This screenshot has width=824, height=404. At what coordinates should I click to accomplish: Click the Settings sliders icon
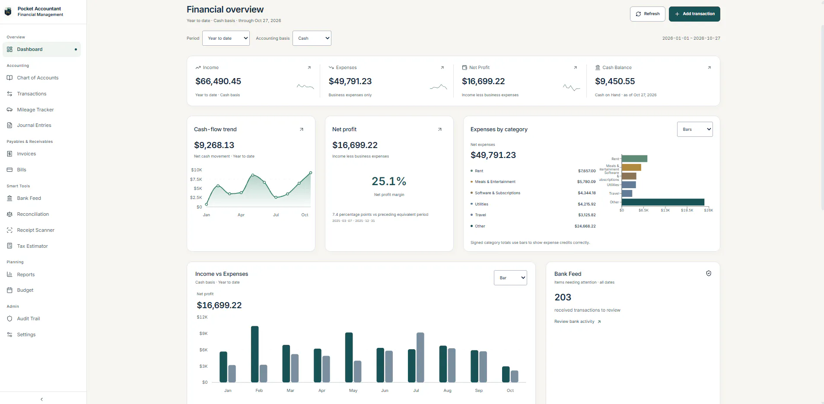(x=10, y=335)
